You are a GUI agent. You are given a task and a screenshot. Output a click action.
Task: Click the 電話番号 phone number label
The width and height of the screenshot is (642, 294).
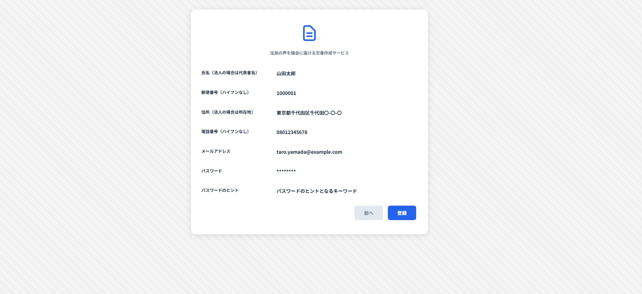point(225,132)
